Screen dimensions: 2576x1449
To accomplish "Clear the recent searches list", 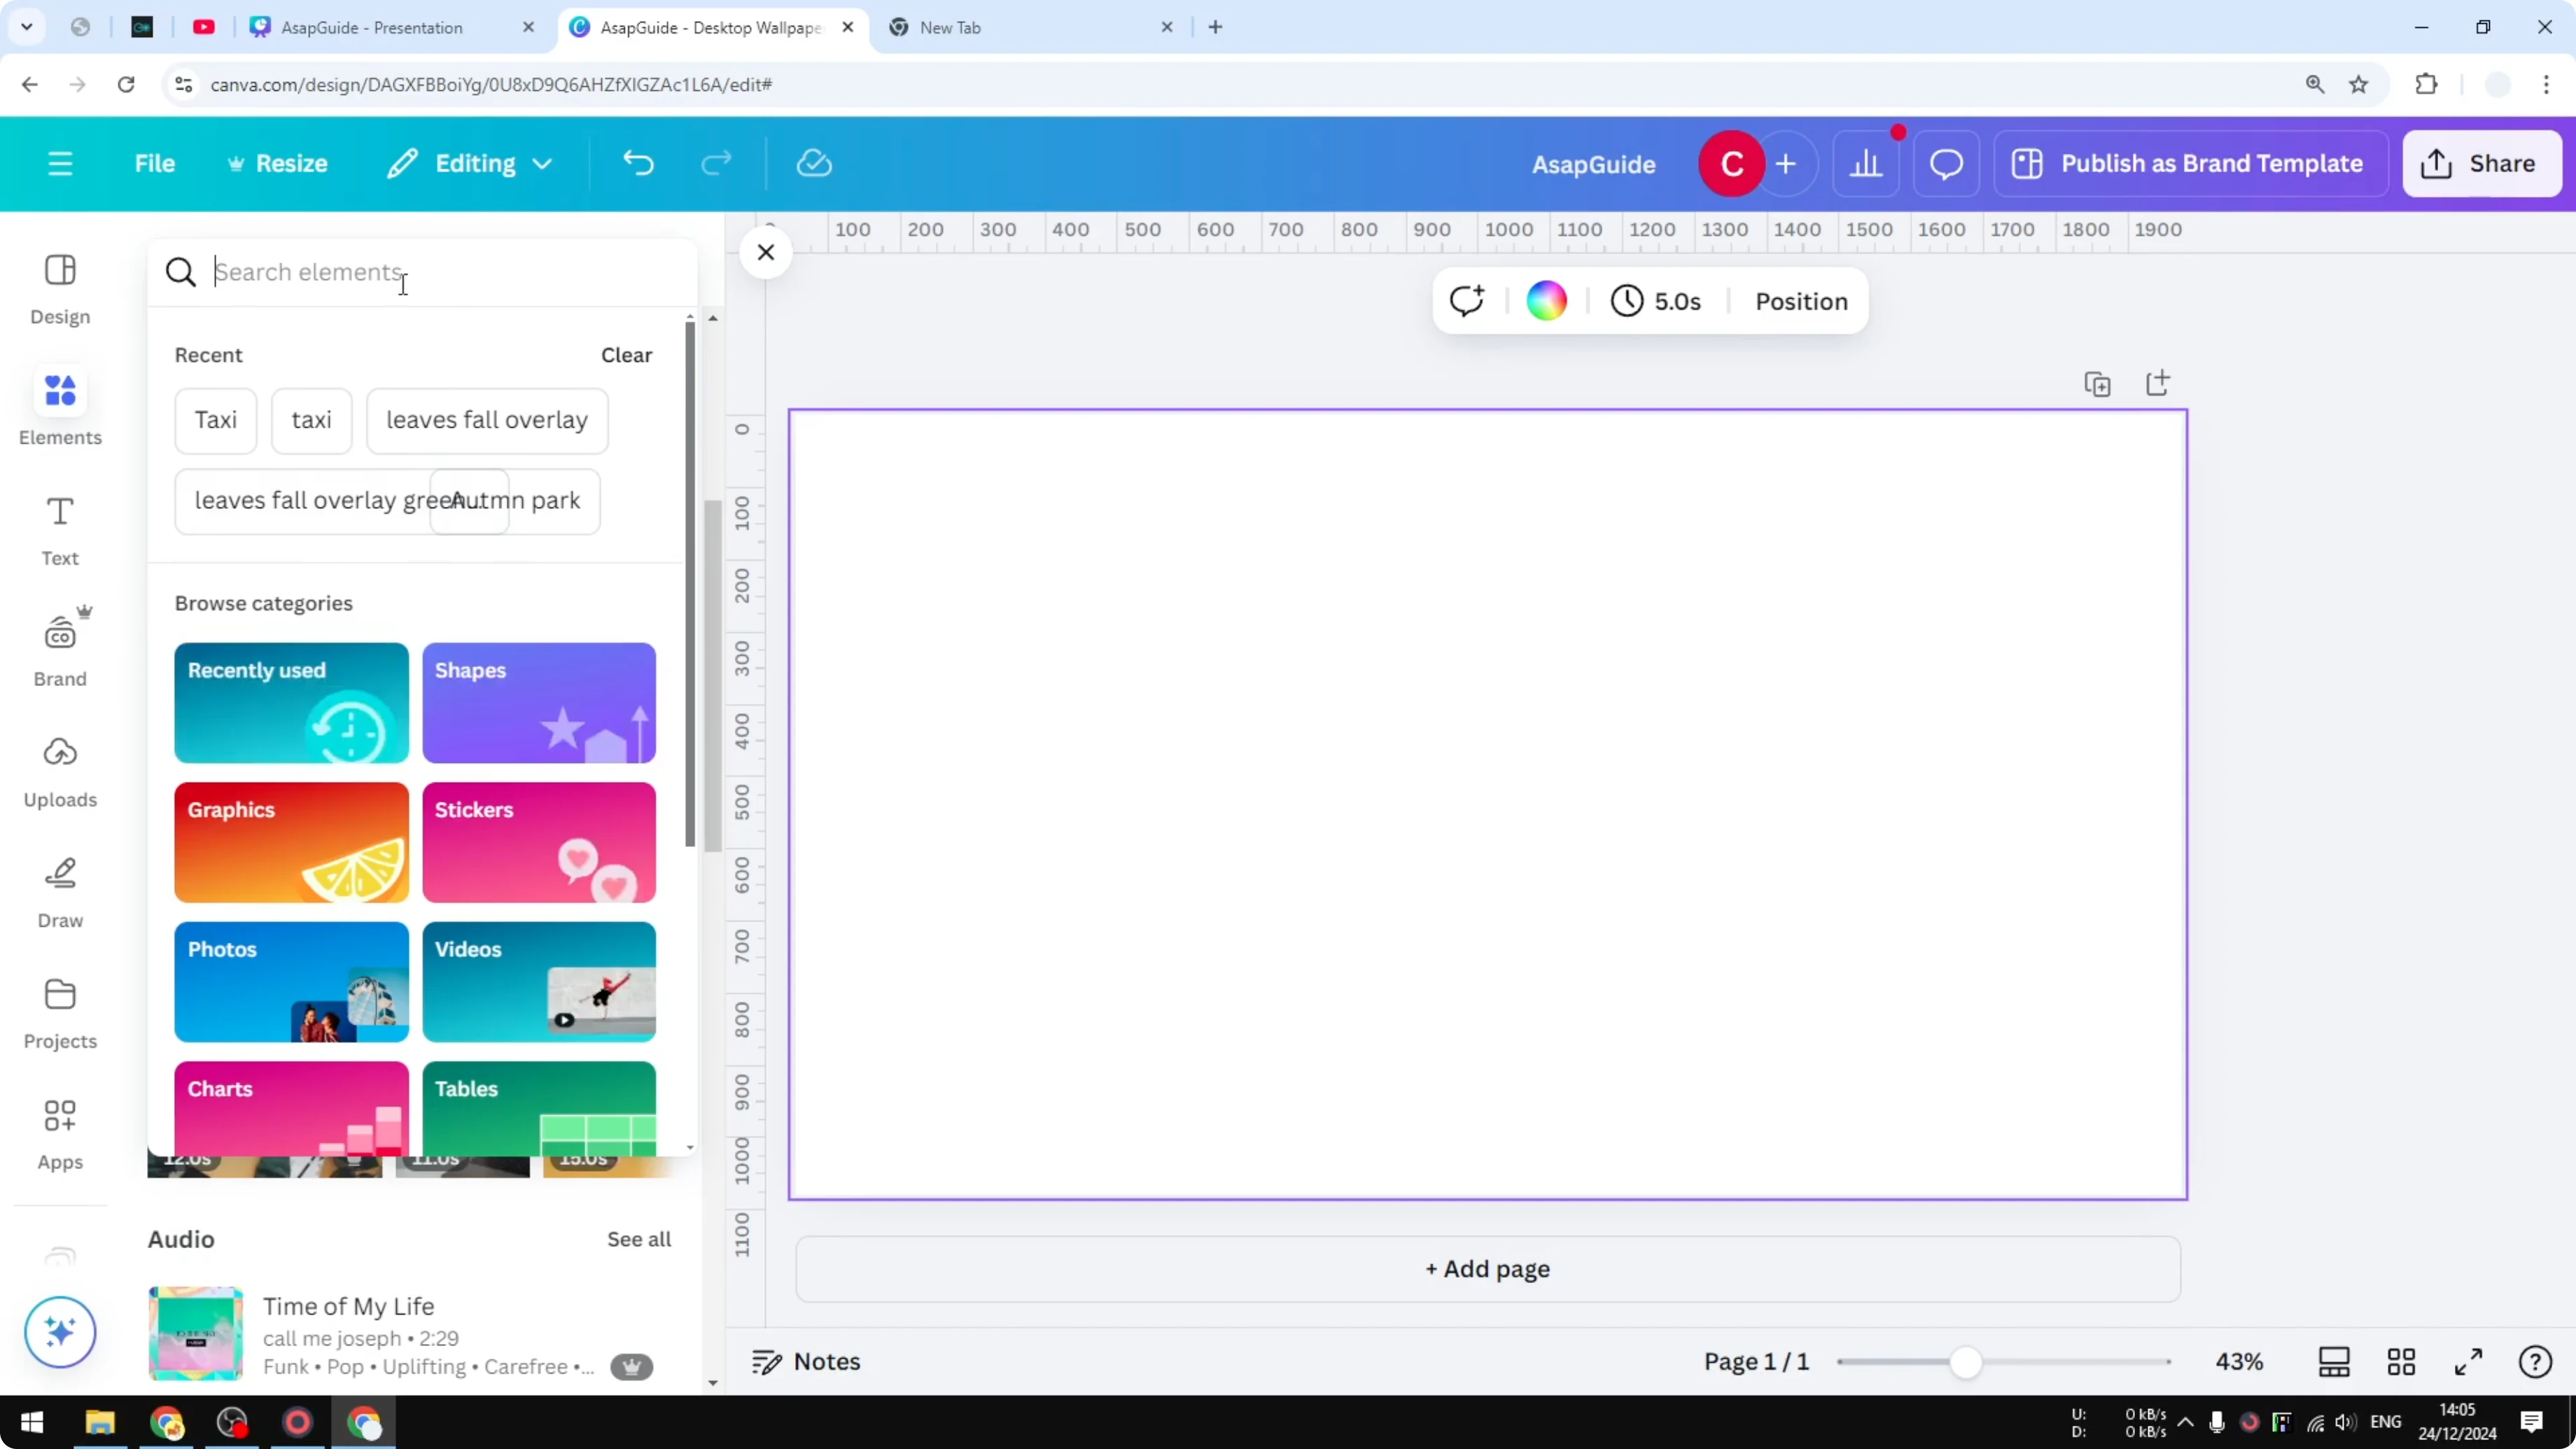I will (626, 355).
